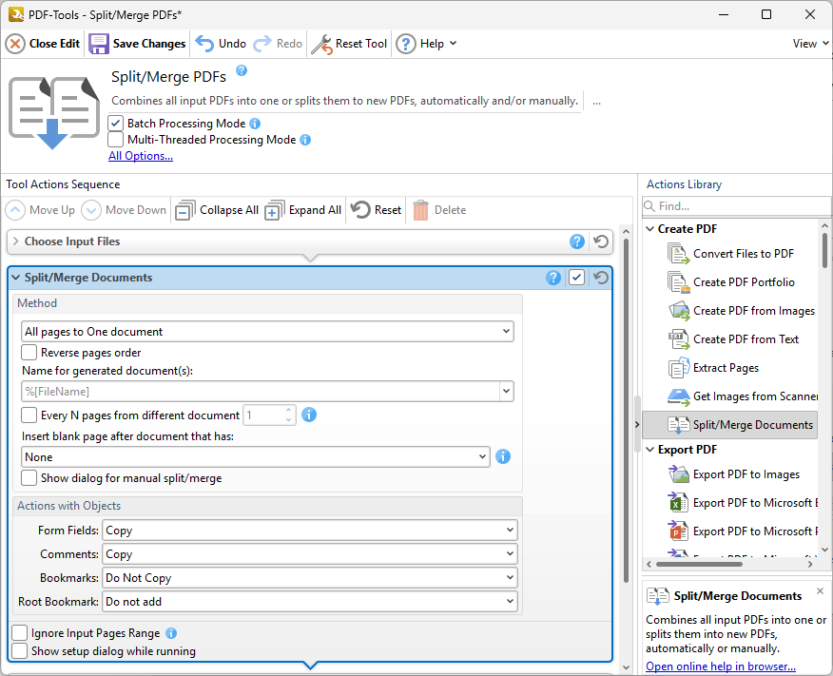This screenshot has width=833, height=676.
Task: Select Create PDF from Images action
Action: 742,311
